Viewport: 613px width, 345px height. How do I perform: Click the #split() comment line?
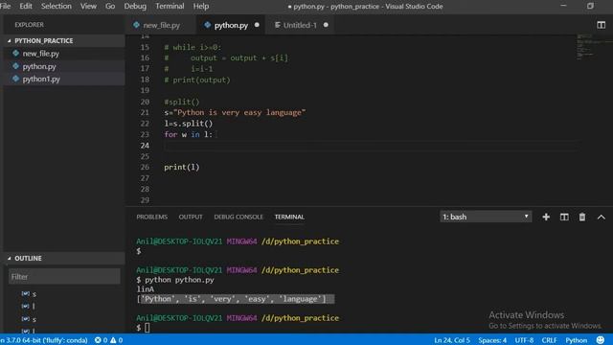tap(182, 102)
